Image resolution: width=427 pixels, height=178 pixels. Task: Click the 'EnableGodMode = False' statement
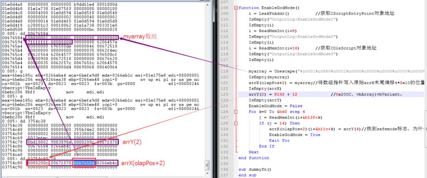(x=275, y=106)
